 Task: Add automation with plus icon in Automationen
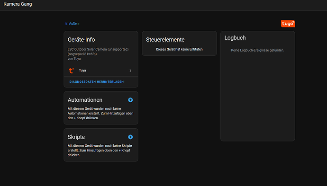pyautogui.click(x=130, y=100)
